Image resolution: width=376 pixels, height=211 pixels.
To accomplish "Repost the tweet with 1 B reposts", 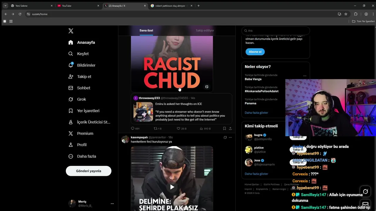I will [156, 128].
